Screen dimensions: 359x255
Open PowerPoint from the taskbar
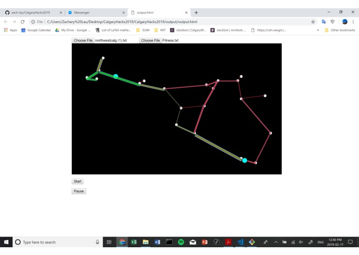point(205,242)
